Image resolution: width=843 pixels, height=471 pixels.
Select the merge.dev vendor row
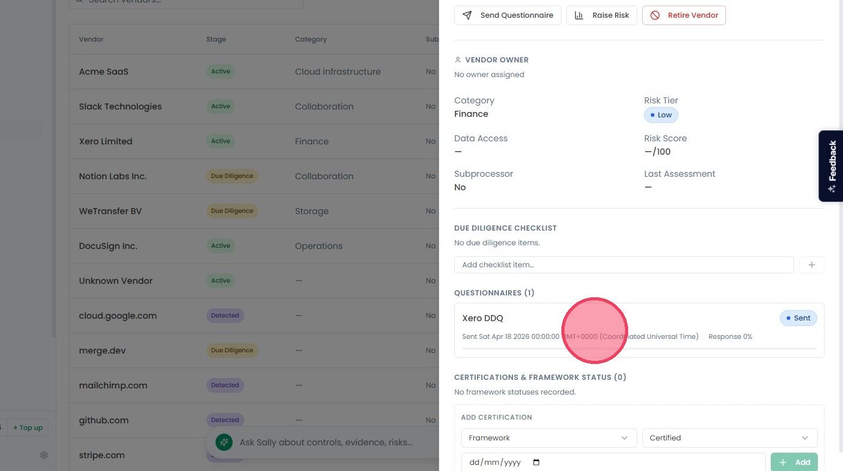click(254, 350)
